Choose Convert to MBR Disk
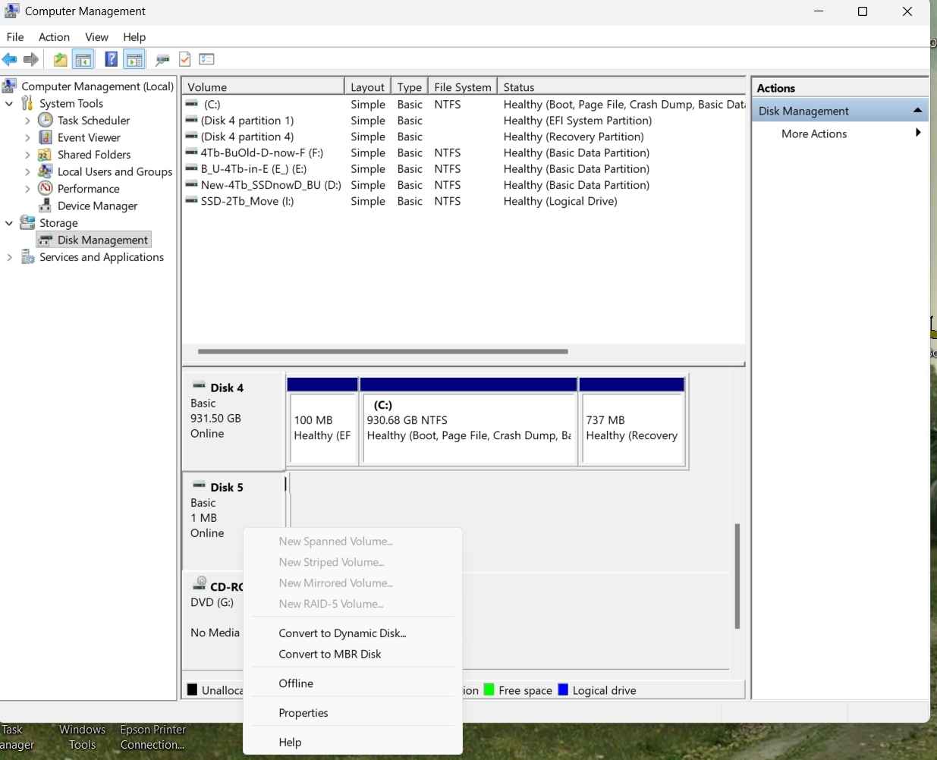Viewport: 937px width, 760px height. pos(329,654)
